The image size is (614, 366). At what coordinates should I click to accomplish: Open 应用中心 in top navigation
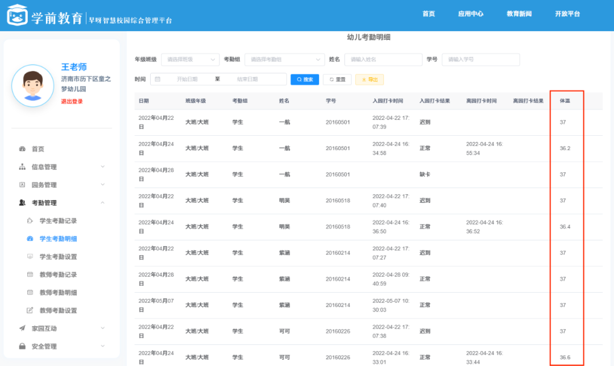(x=471, y=14)
